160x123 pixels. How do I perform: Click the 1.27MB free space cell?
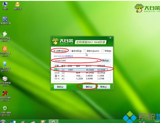(101, 79)
